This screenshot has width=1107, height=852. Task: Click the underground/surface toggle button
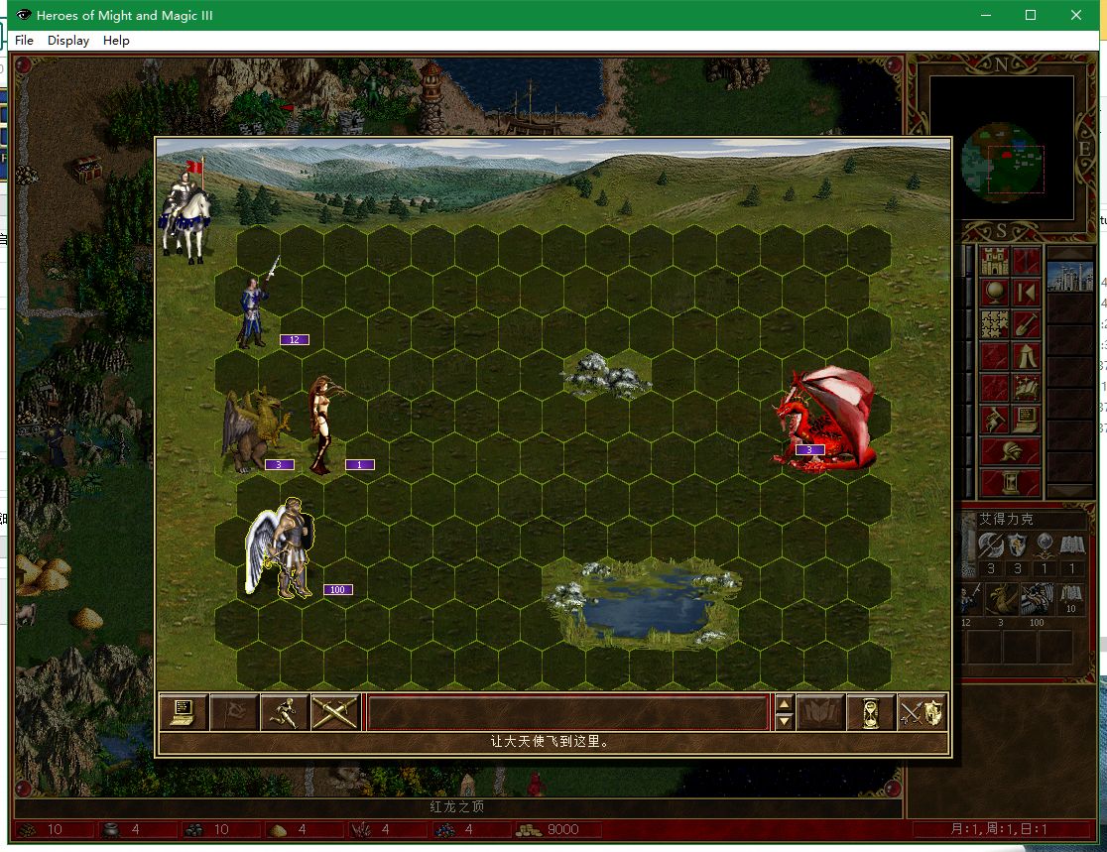(x=1026, y=261)
